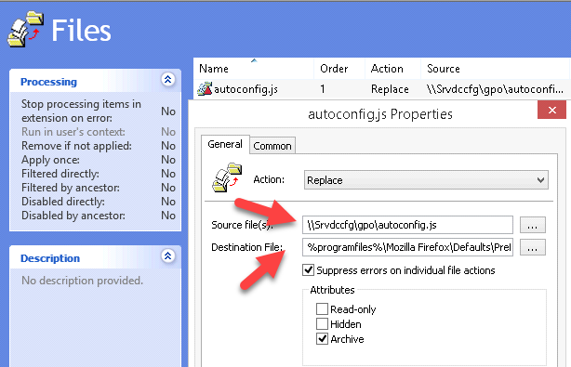Click "Run in user's context:" label

click(x=73, y=132)
